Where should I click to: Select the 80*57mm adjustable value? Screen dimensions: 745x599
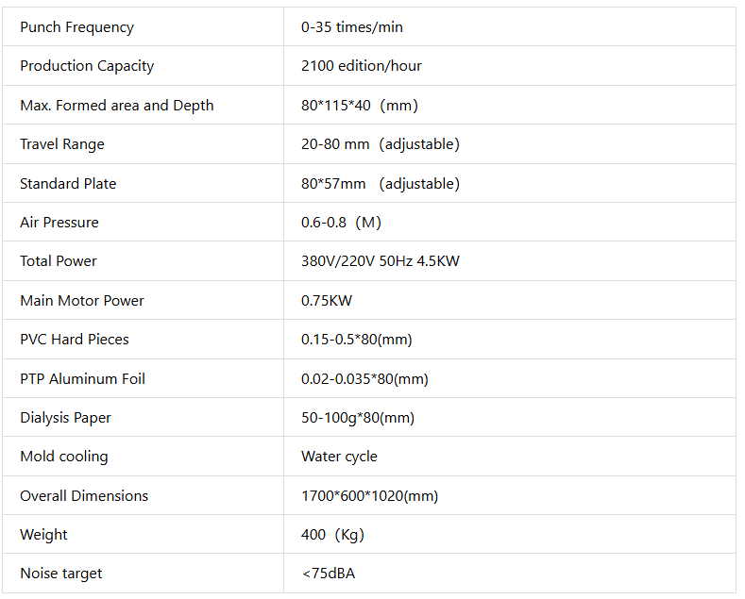(381, 184)
